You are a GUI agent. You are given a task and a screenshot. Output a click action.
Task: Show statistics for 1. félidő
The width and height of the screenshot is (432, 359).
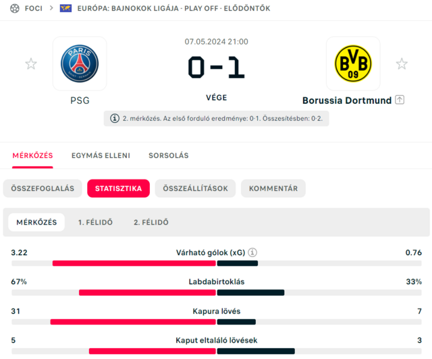95,222
